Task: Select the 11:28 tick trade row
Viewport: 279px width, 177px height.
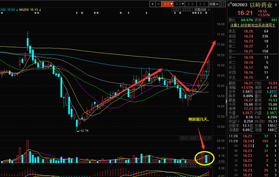Action: [253, 136]
